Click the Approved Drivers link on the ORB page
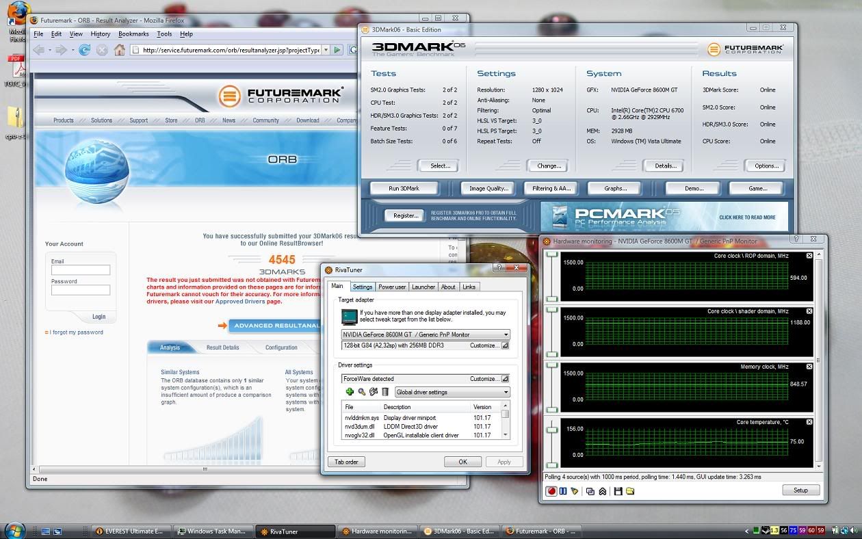Screen dimensions: 862x539 coord(240,301)
